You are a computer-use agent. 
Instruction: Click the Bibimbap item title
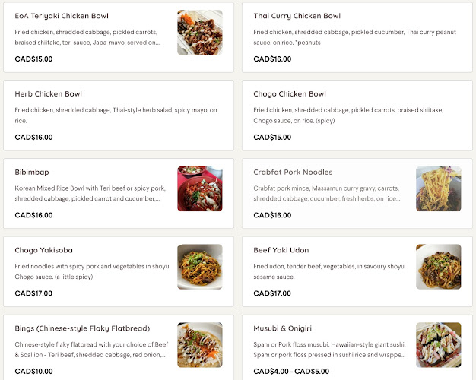pyautogui.click(x=32, y=173)
